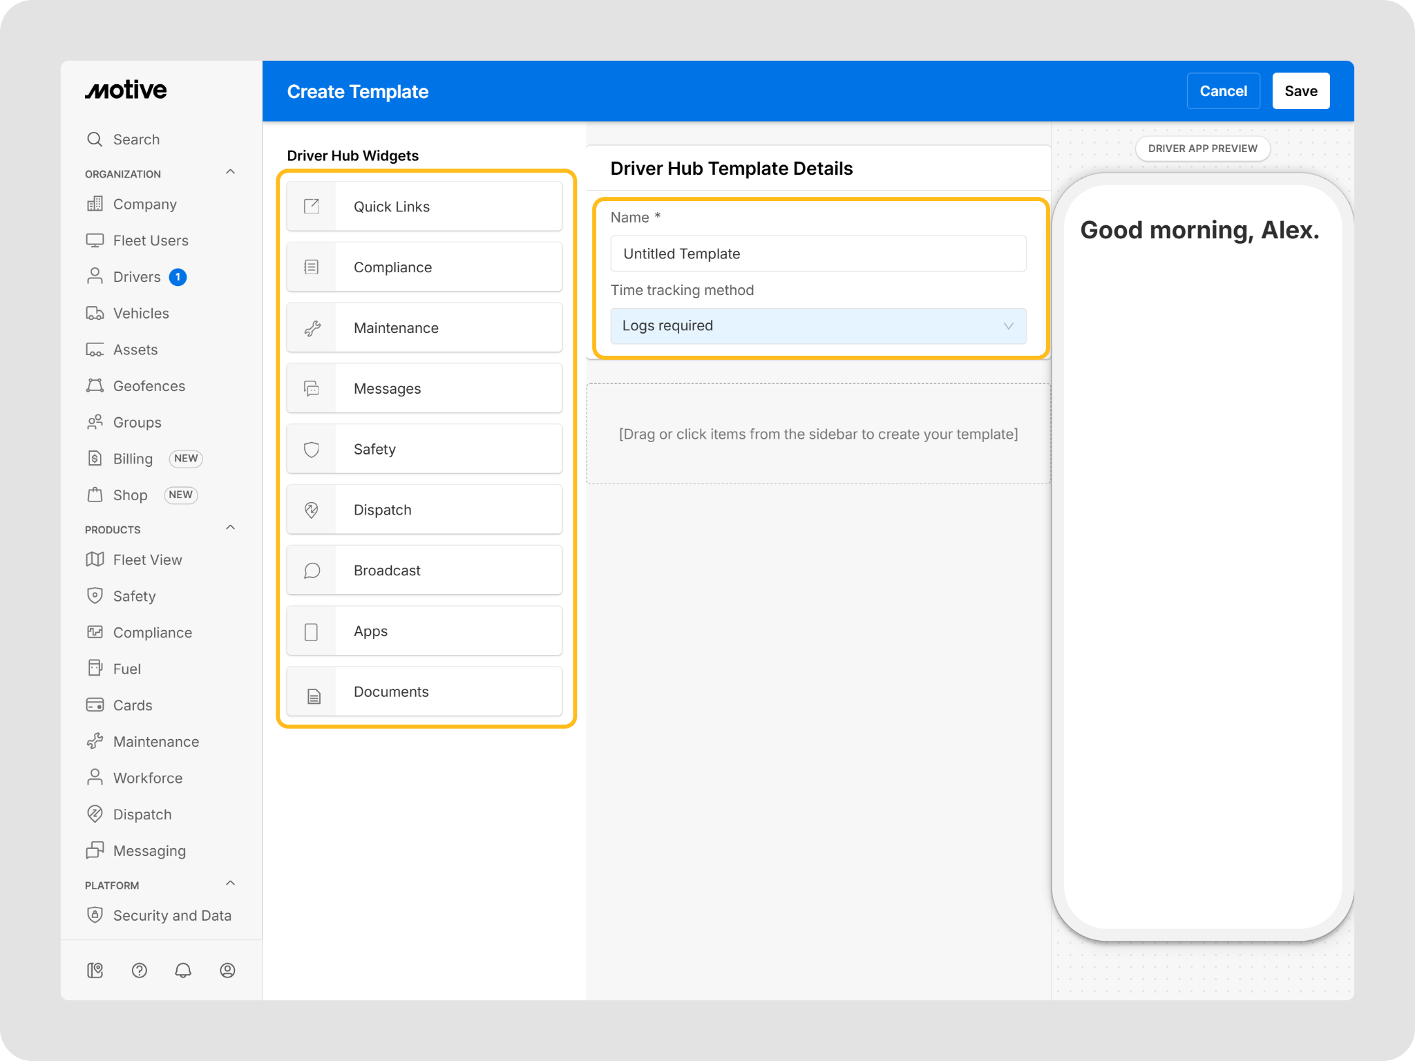
Task: Open the notifications bell icon
Action: [183, 971]
